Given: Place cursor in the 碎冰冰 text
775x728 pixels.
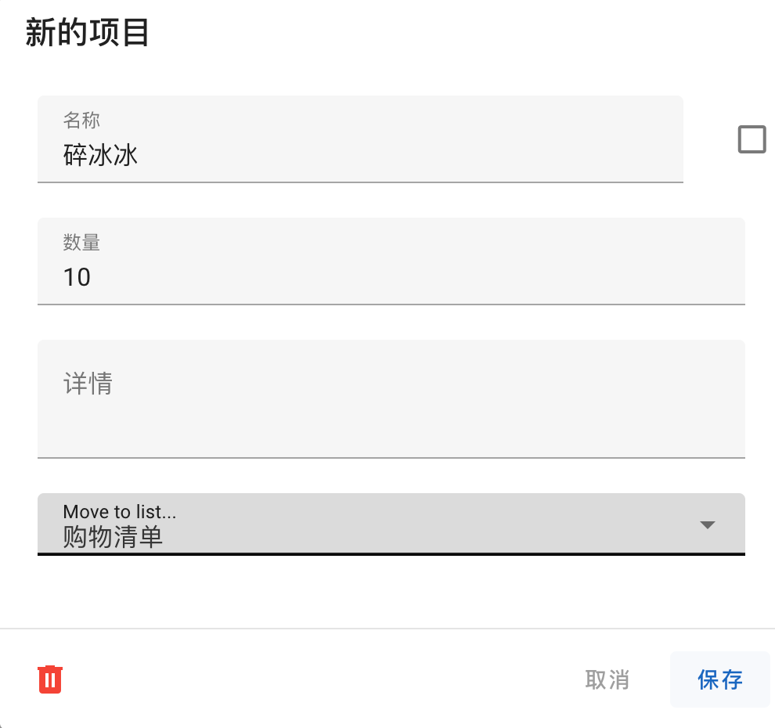Looking at the screenshot, I should click(x=100, y=155).
